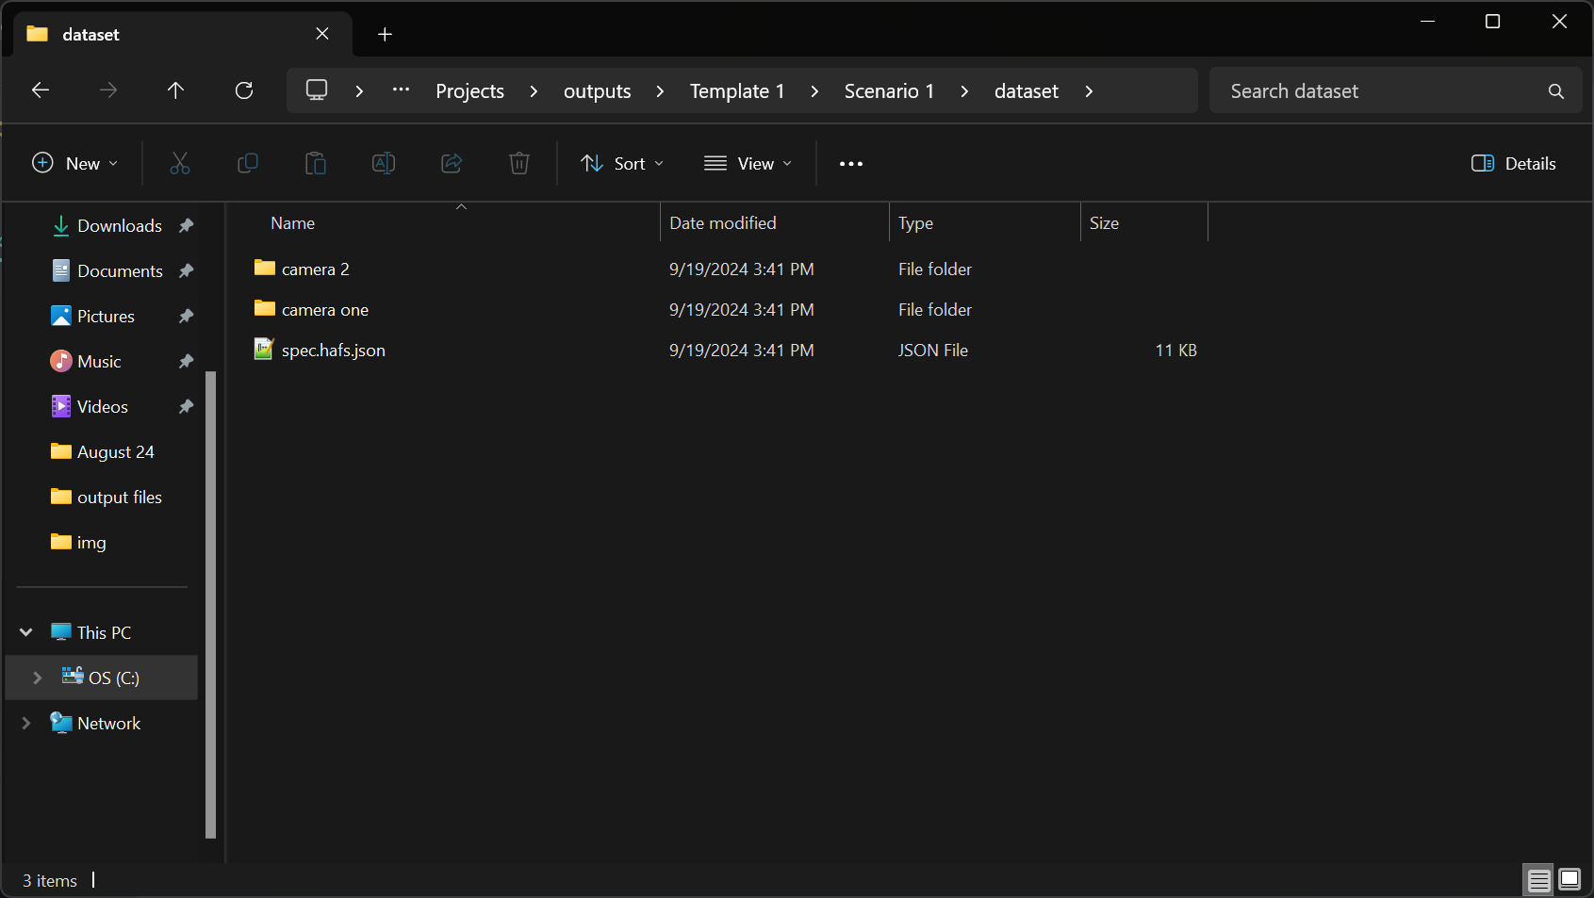Open August 24 folder in sidebar
The width and height of the screenshot is (1594, 898).
115,451
